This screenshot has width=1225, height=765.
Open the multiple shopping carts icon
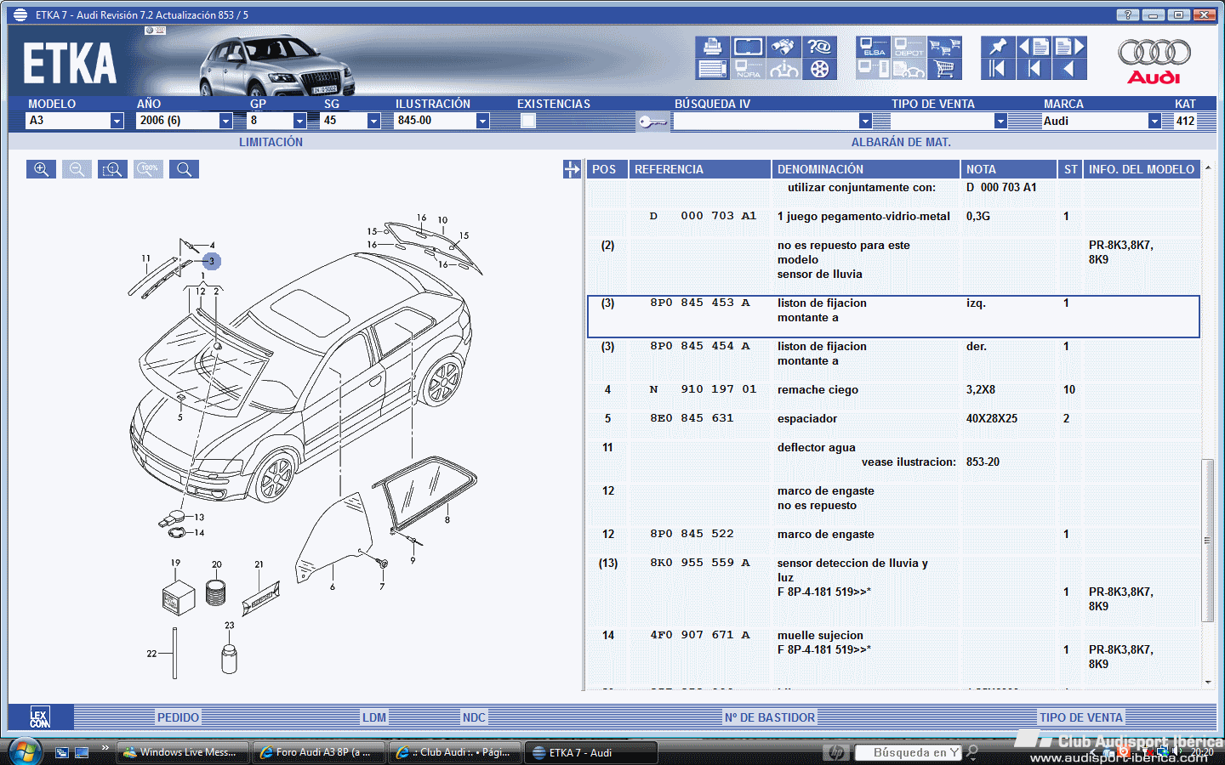pos(944,47)
